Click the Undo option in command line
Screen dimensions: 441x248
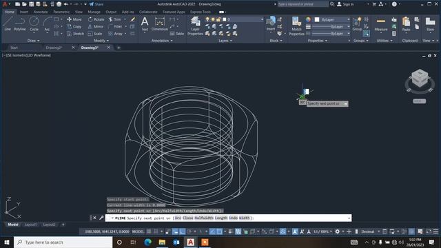coord(233,218)
